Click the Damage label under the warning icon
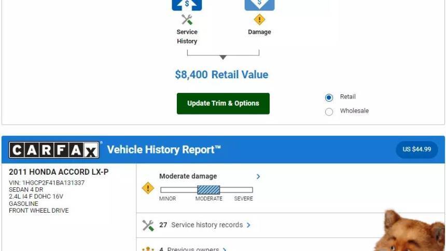 click(x=259, y=32)
